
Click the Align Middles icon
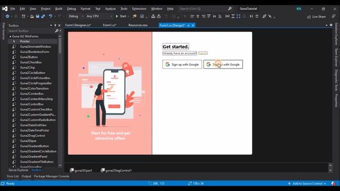tap(215, 16)
